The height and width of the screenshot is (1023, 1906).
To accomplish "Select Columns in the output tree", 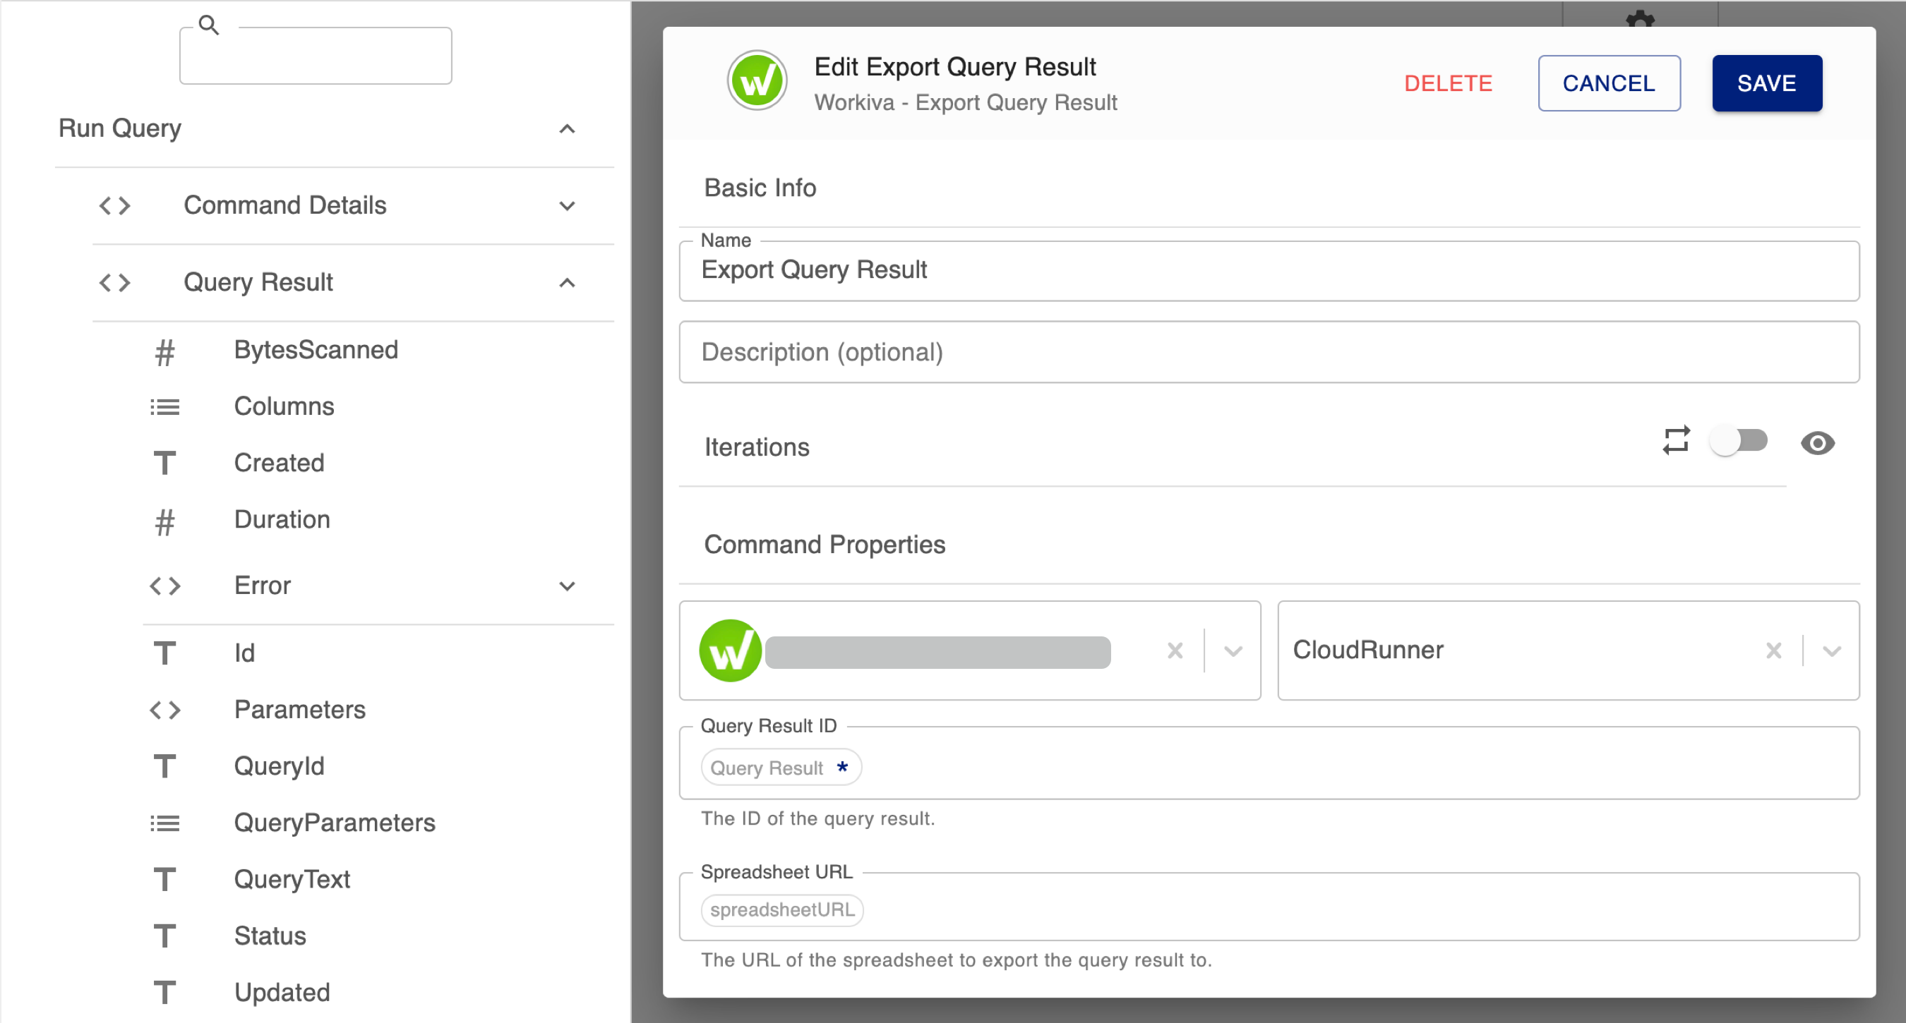I will [284, 407].
